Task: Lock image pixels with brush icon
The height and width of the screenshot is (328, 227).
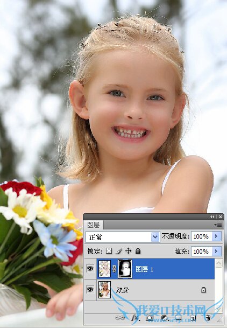Action: 119,251
